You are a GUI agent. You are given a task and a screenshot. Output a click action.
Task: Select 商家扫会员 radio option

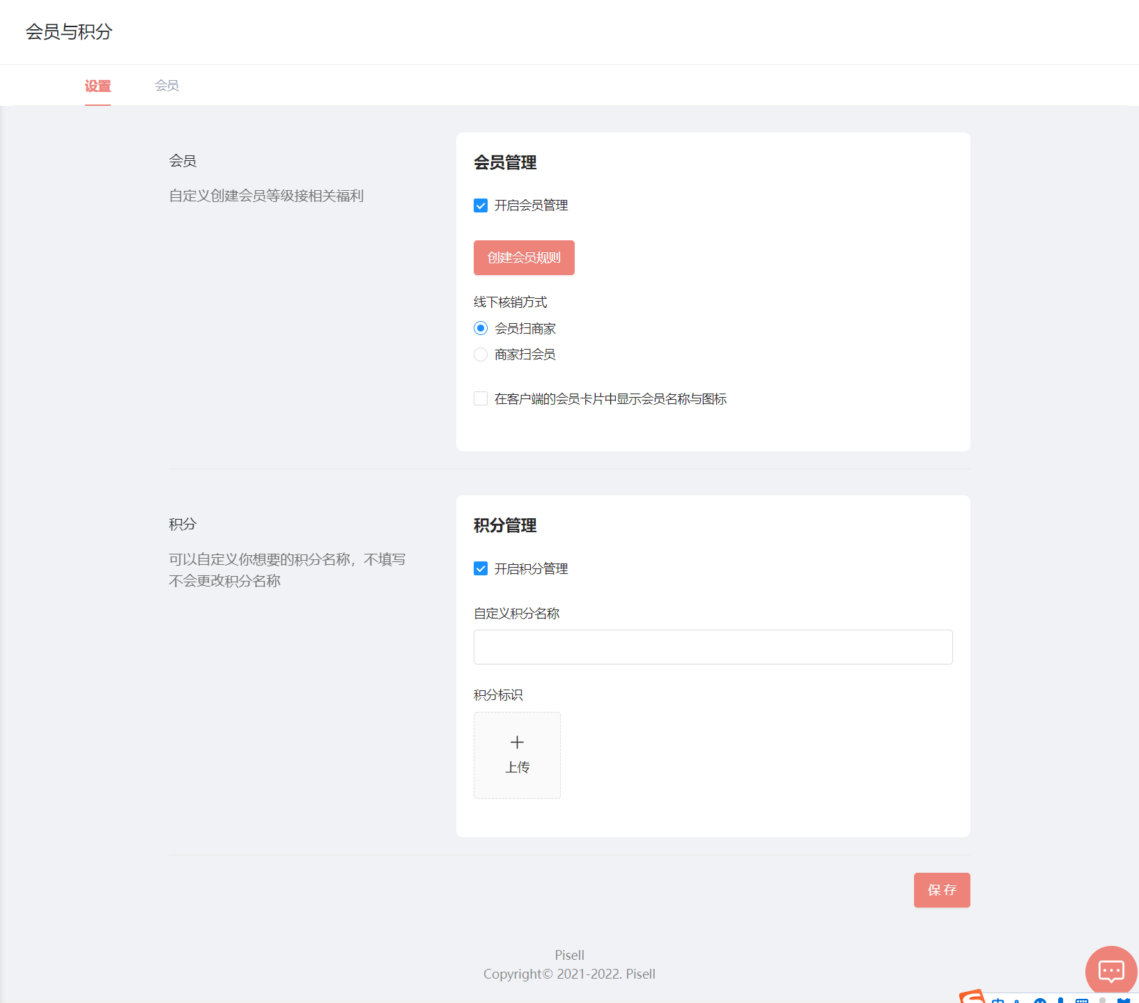[481, 355]
